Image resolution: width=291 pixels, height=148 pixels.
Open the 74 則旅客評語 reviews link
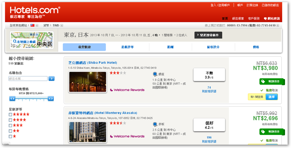click(x=209, y=89)
